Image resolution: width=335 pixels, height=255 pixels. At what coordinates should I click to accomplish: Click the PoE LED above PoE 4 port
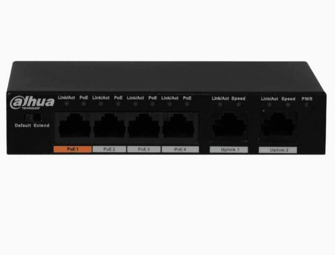click(x=187, y=104)
